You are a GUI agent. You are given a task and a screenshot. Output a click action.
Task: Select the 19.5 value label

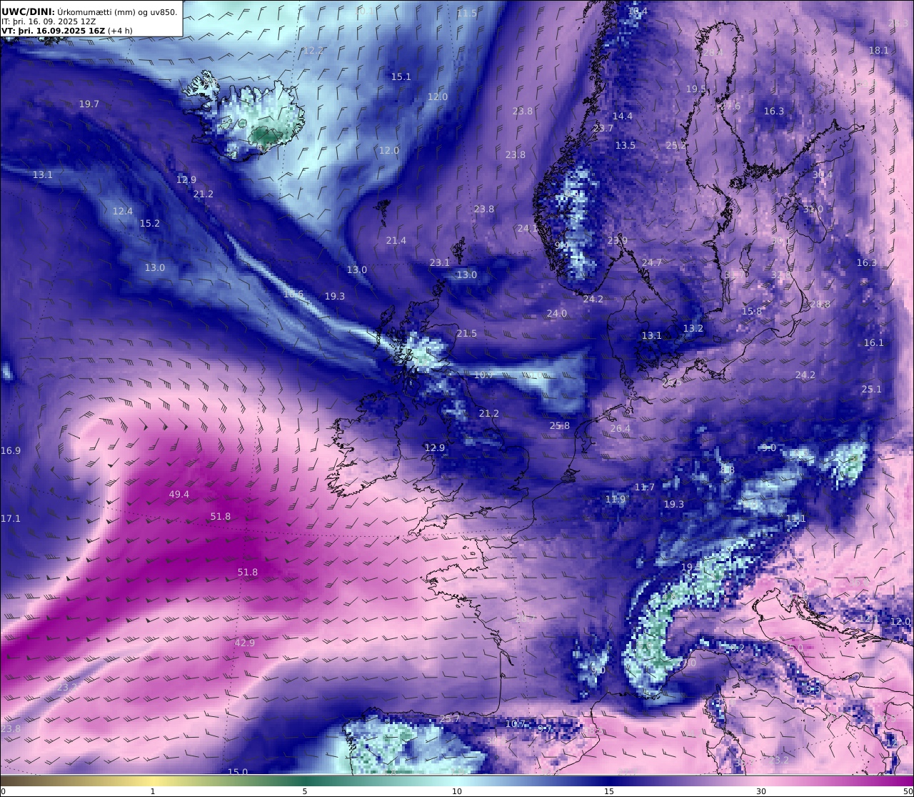tap(696, 89)
